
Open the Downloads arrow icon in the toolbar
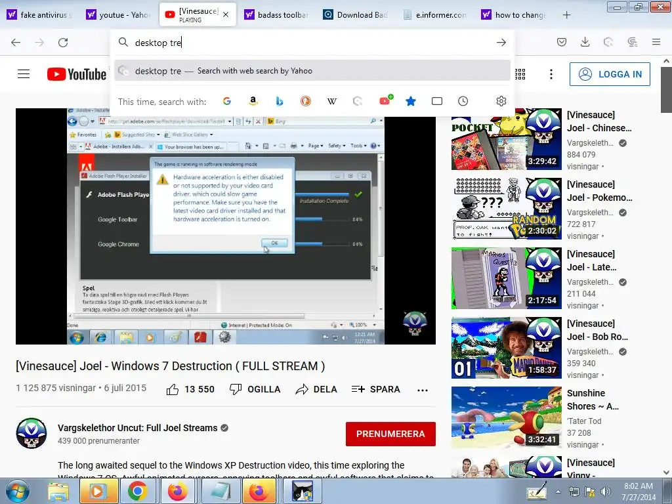[585, 42]
